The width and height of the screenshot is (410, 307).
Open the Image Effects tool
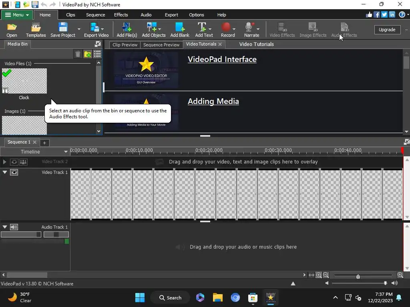point(313,30)
